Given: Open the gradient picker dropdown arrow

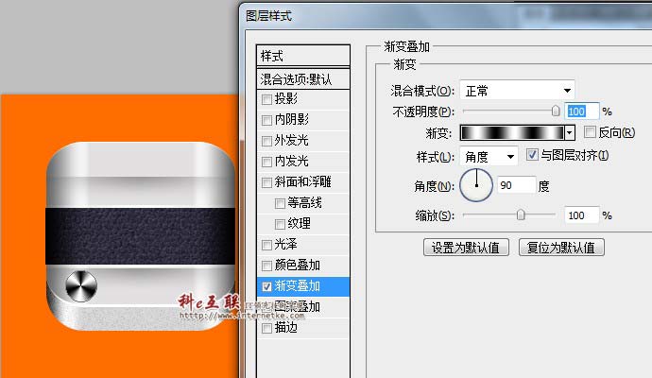Looking at the screenshot, I should coord(570,133).
